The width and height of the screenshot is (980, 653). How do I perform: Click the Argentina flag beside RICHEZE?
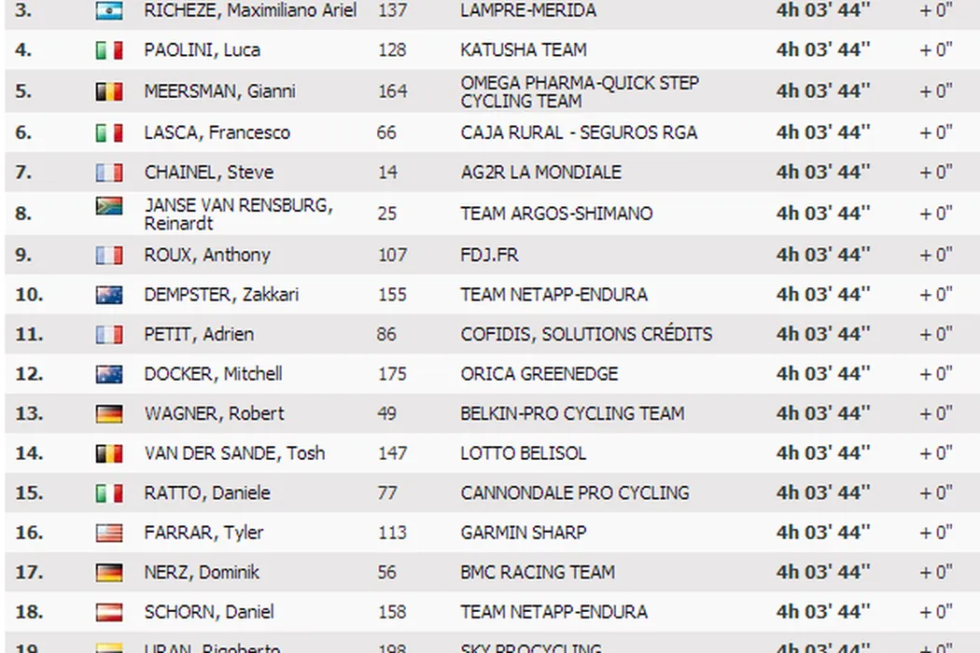pos(109,11)
